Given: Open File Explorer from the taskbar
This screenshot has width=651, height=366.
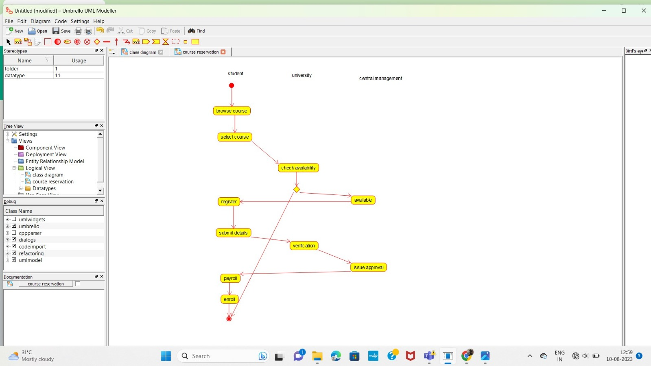Looking at the screenshot, I should [317, 356].
